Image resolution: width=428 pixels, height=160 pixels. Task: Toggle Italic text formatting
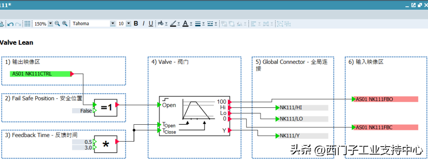pos(143,24)
